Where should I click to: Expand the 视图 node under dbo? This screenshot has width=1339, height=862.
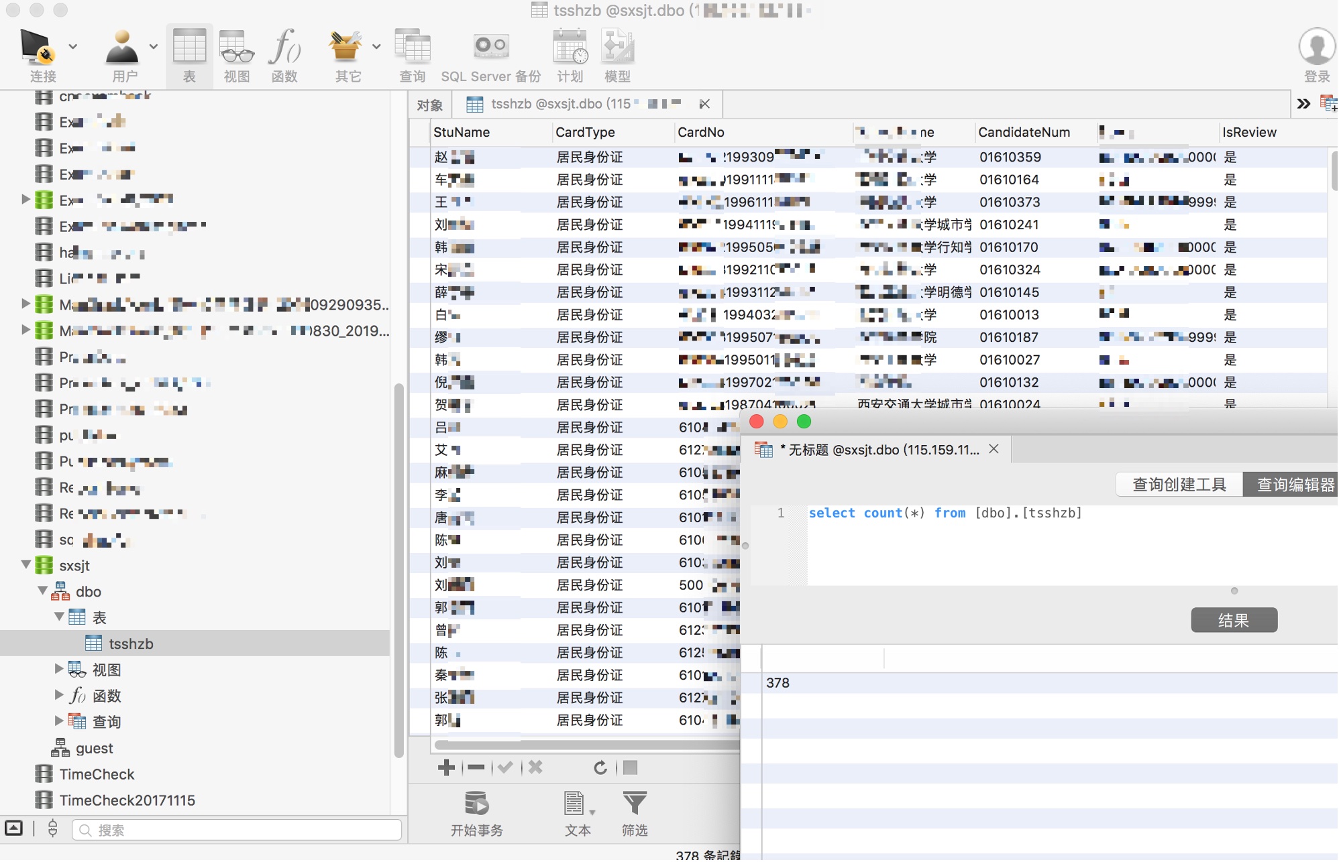pyautogui.click(x=59, y=668)
